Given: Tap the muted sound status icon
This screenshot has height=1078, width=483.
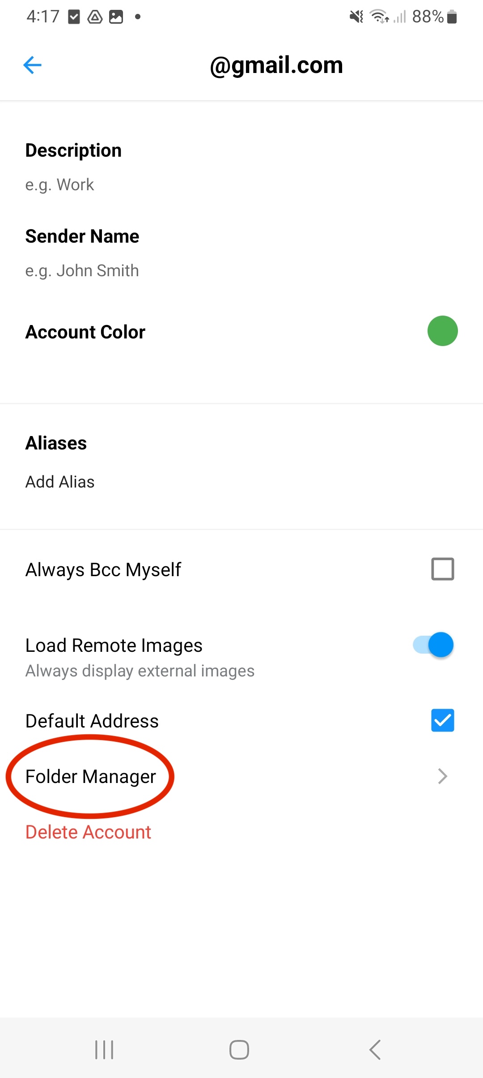Looking at the screenshot, I should tap(356, 17).
